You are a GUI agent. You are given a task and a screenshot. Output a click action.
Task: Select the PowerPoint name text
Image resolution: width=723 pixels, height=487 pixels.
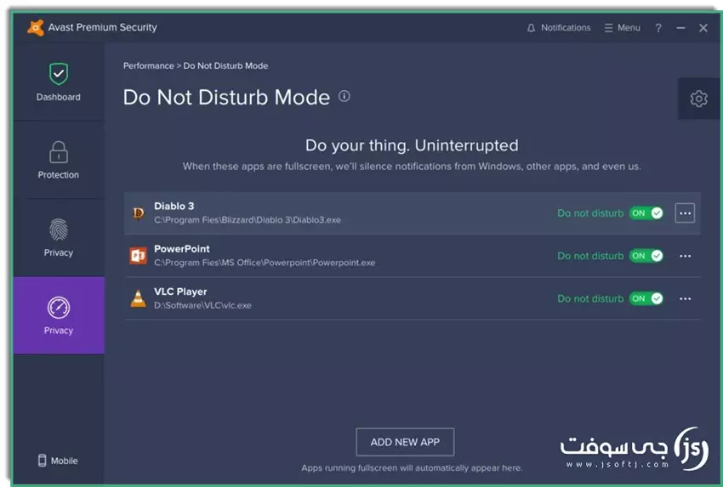click(x=182, y=249)
